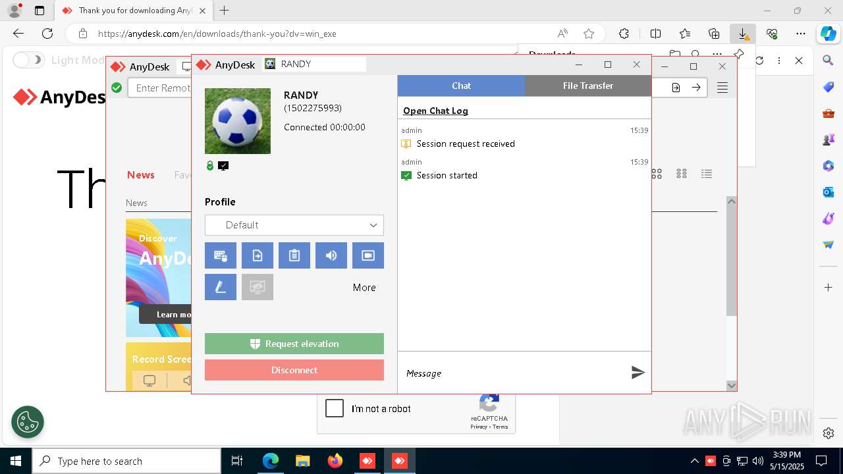The width and height of the screenshot is (843, 474).
Task: Click Edge browser back button
Action: [18, 34]
